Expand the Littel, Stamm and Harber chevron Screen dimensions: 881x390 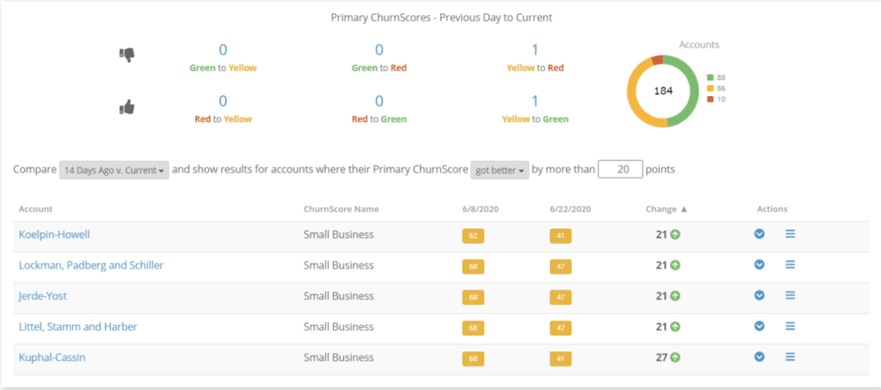tap(760, 326)
